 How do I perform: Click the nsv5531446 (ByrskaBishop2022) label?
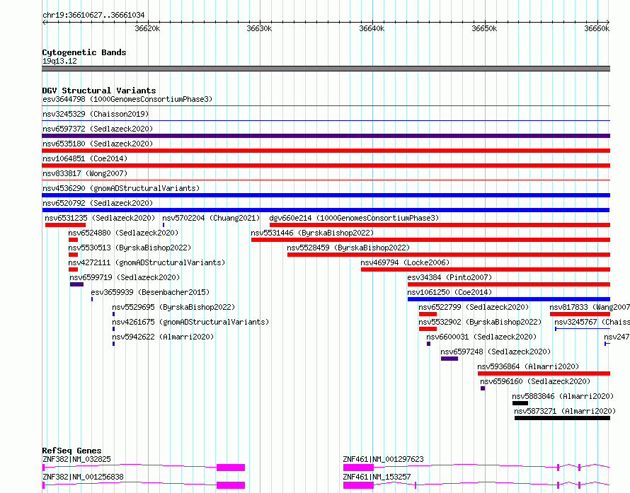[x=312, y=233]
